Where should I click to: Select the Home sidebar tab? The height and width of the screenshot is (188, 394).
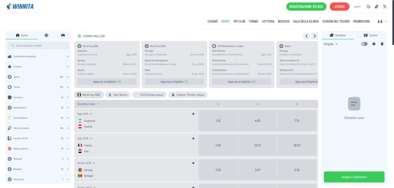(x=22, y=35)
